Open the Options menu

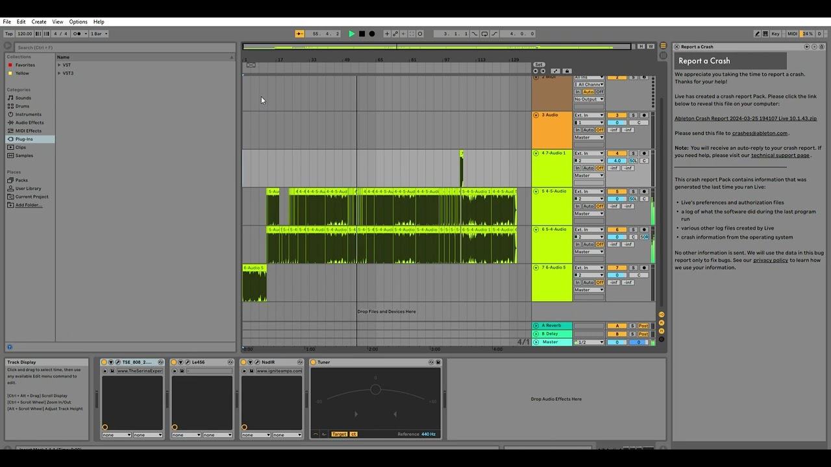pyautogui.click(x=78, y=22)
